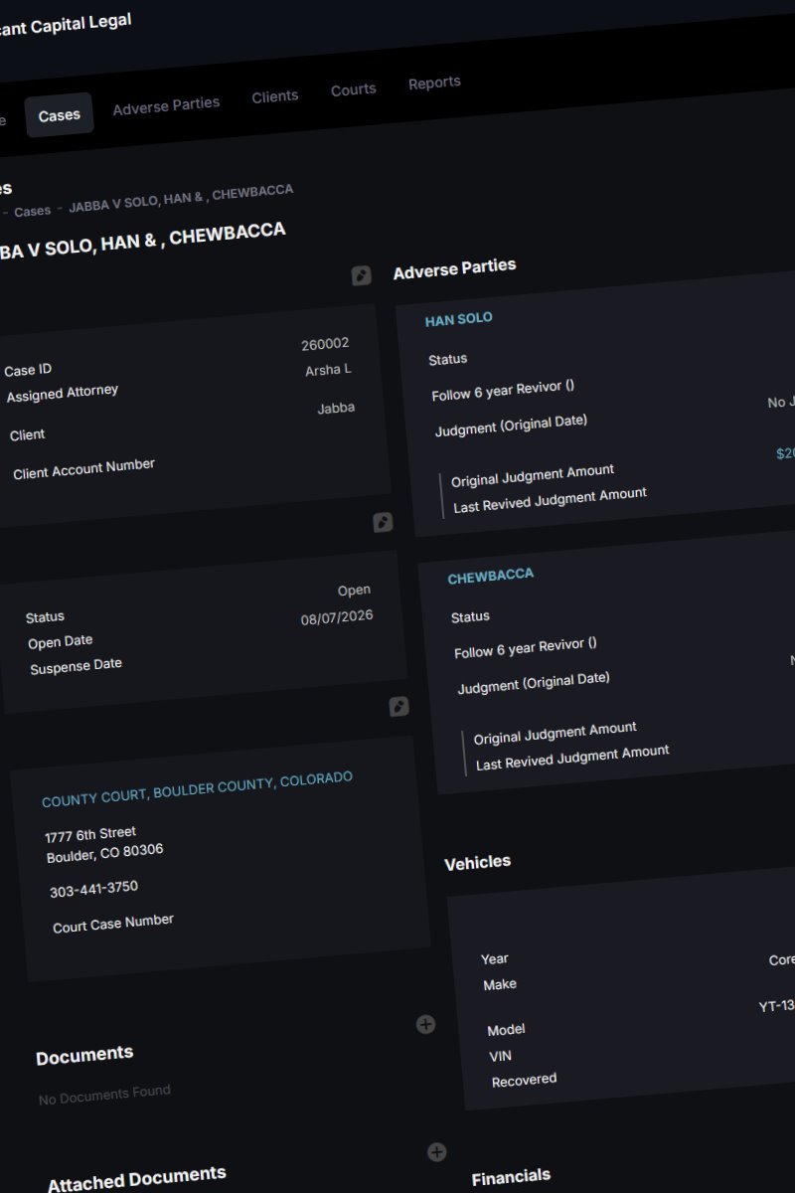Click Chewbacca's Original Judgment Amount label
This screenshot has width=795, height=1193.
click(556, 733)
